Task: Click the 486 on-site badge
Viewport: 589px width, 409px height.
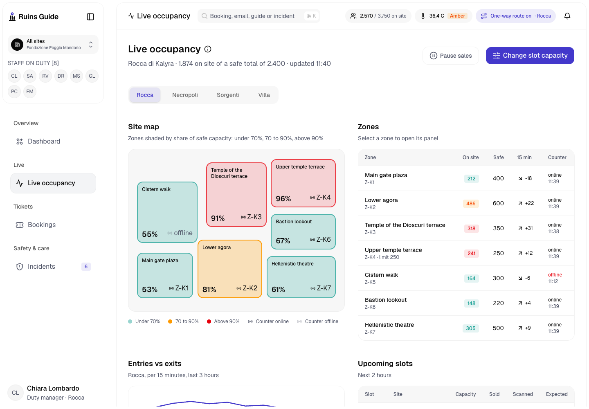Action: [x=471, y=204]
